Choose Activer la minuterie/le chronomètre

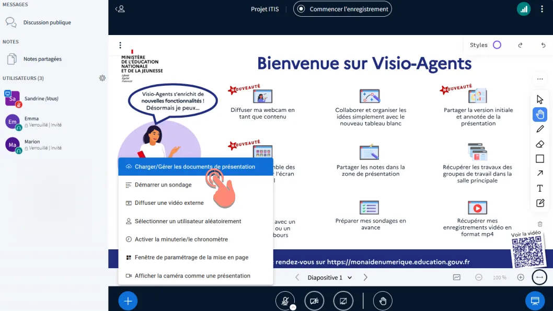[195, 239]
